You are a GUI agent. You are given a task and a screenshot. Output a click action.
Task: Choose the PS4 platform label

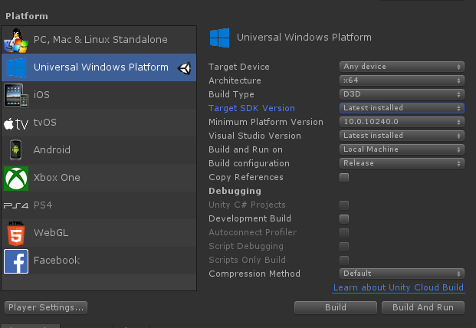(x=43, y=205)
